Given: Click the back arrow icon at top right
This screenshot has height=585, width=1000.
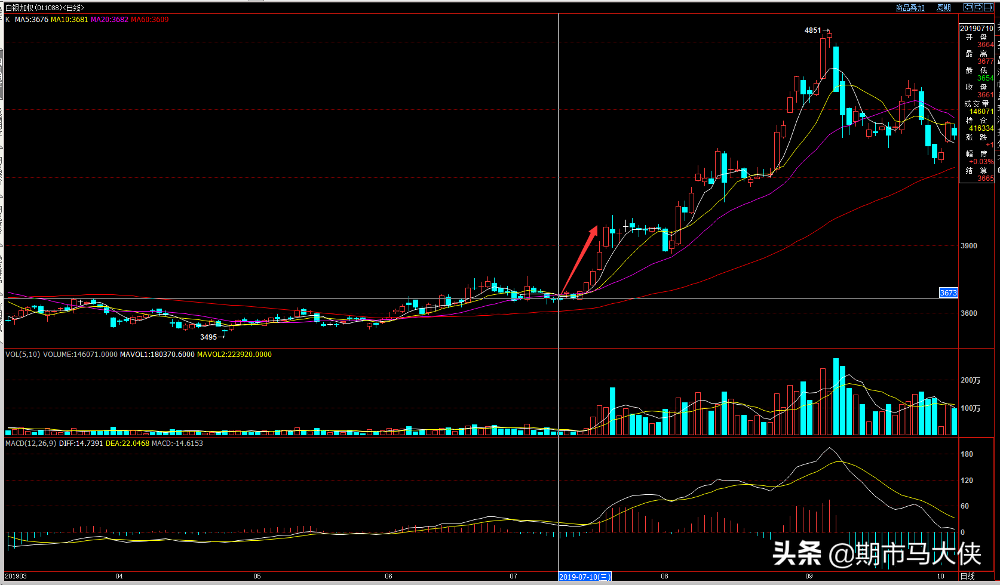Looking at the screenshot, I should (x=969, y=7).
